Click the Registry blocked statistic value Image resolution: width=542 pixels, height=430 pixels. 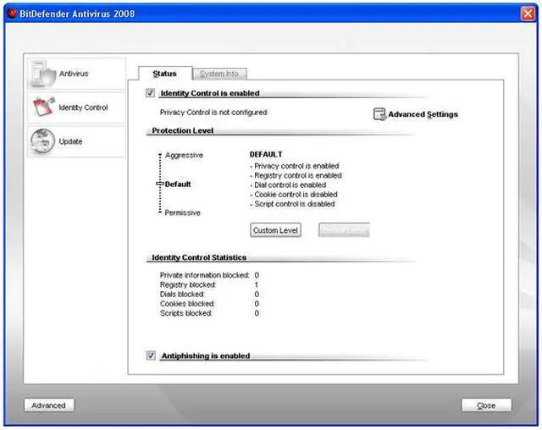click(x=257, y=285)
